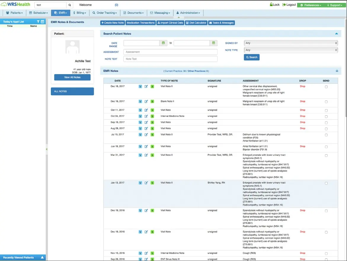This screenshot has width=347, height=261.
Task: Click the calendar icon in Today's Appt List header
Action: (42, 21)
